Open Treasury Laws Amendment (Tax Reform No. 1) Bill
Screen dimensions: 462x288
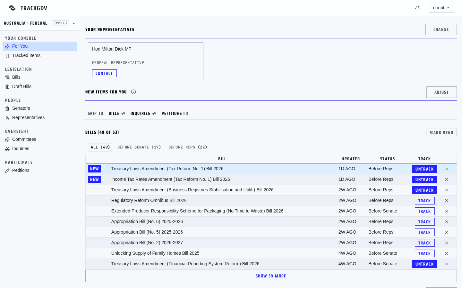click(167, 169)
